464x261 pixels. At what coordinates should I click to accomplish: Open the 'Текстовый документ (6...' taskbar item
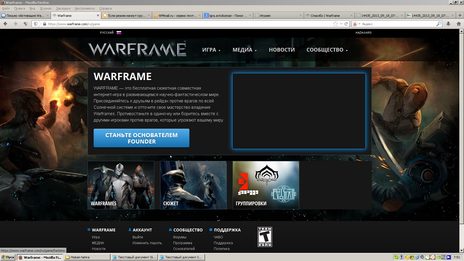pos(135,257)
